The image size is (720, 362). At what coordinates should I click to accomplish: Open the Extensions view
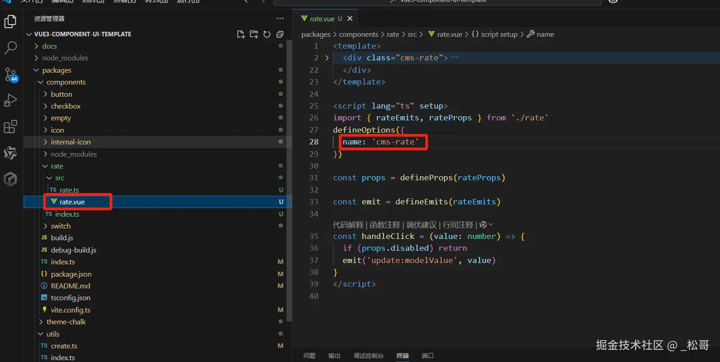pos(10,127)
